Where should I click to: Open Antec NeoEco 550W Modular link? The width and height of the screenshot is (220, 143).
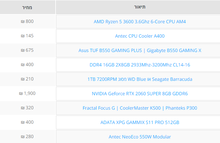[x=140, y=137]
